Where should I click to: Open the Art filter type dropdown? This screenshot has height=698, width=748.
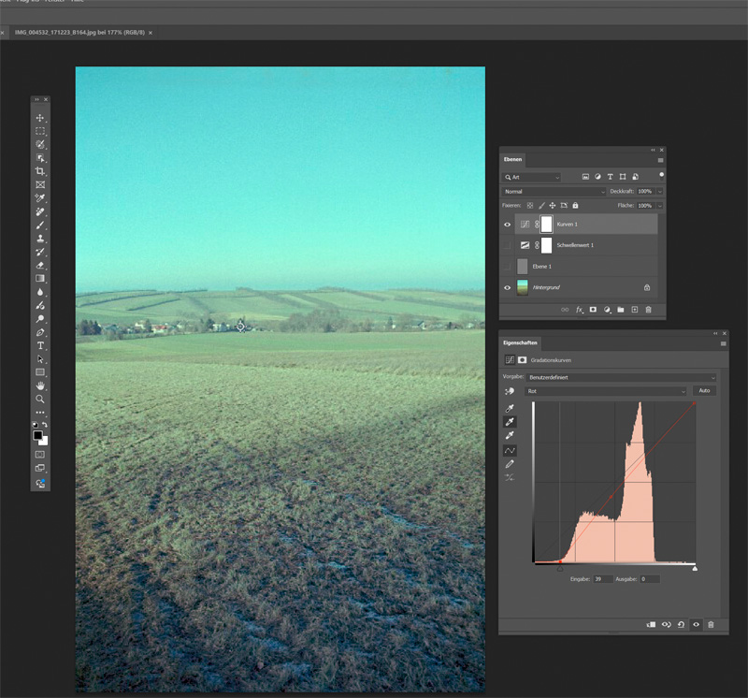click(532, 177)
